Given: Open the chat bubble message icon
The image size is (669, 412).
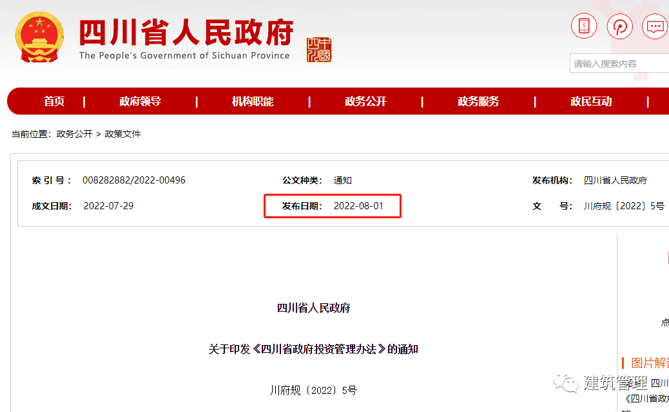Looking at the screenshot, I should click(655, 26).
